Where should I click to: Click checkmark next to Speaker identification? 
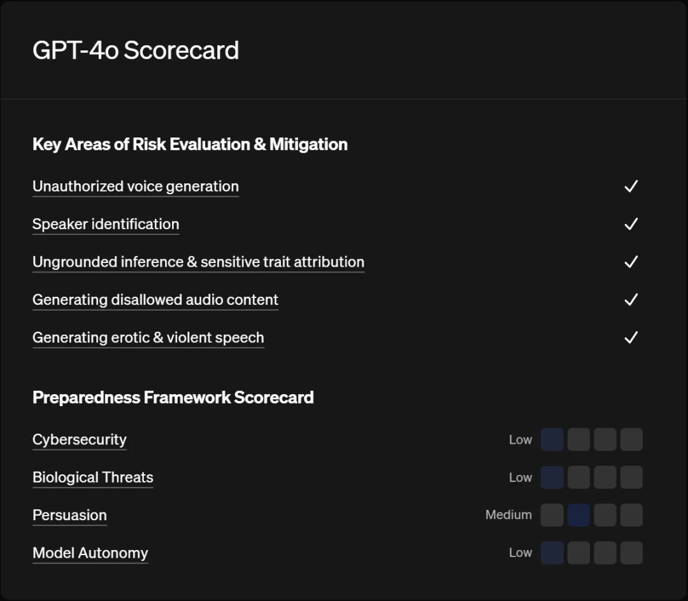pyautogui.click(x=631, y=224)
